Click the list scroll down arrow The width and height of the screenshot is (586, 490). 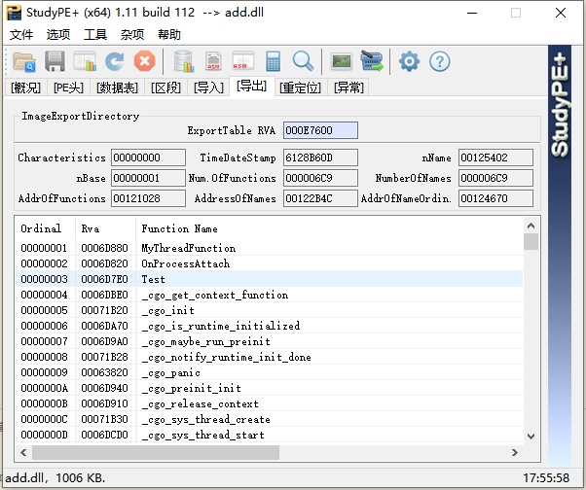click(x=531, y=437)
